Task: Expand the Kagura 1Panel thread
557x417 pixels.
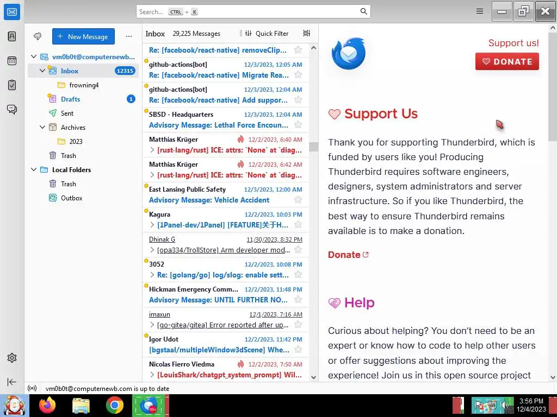Action: point(152,225)
